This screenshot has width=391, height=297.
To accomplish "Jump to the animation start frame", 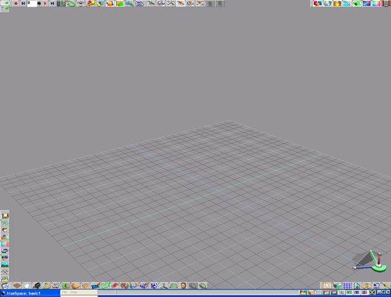I will [23, 3].
